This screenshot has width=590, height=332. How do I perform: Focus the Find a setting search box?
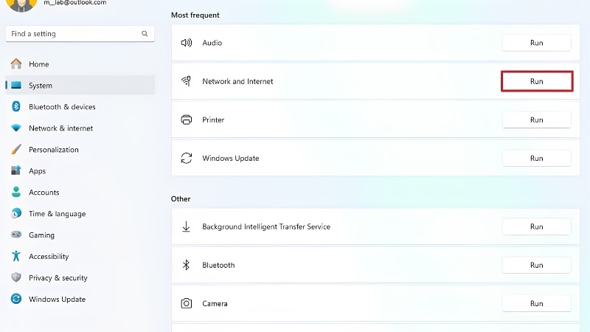80,34
